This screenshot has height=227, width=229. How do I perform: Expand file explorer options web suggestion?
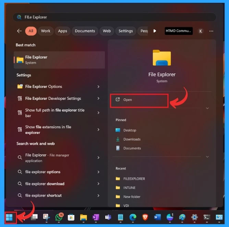click(98, 172)
